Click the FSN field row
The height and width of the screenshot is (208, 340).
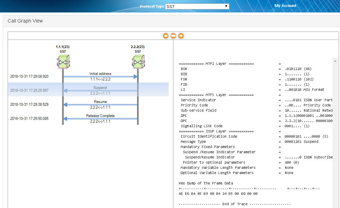click(x=247, y=79)
